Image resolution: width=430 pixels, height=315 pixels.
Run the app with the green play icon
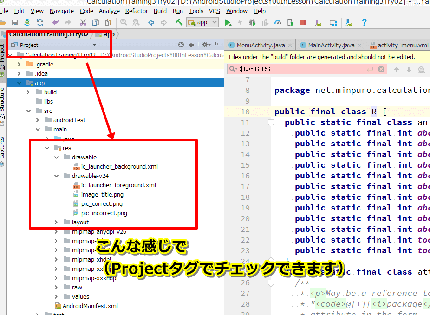(x=228, y=22)
